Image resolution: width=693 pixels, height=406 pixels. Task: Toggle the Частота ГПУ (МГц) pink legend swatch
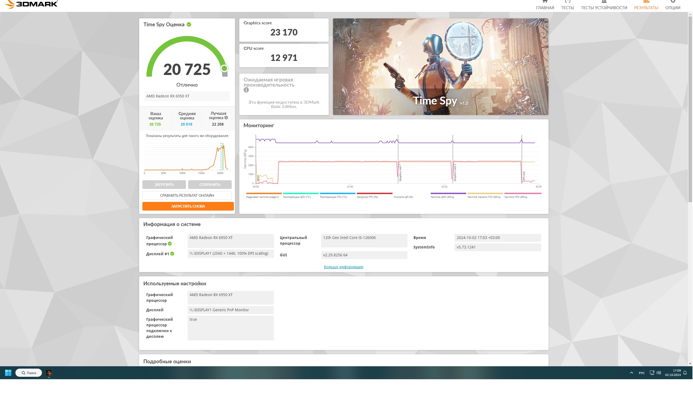[523, 194]
